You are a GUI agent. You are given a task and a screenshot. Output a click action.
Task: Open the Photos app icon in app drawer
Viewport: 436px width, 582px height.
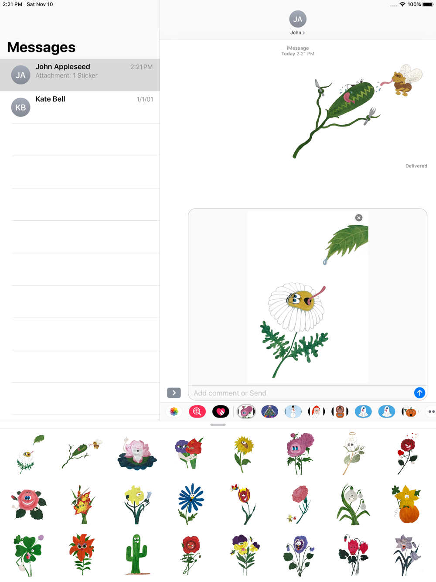tap(174, 411)
